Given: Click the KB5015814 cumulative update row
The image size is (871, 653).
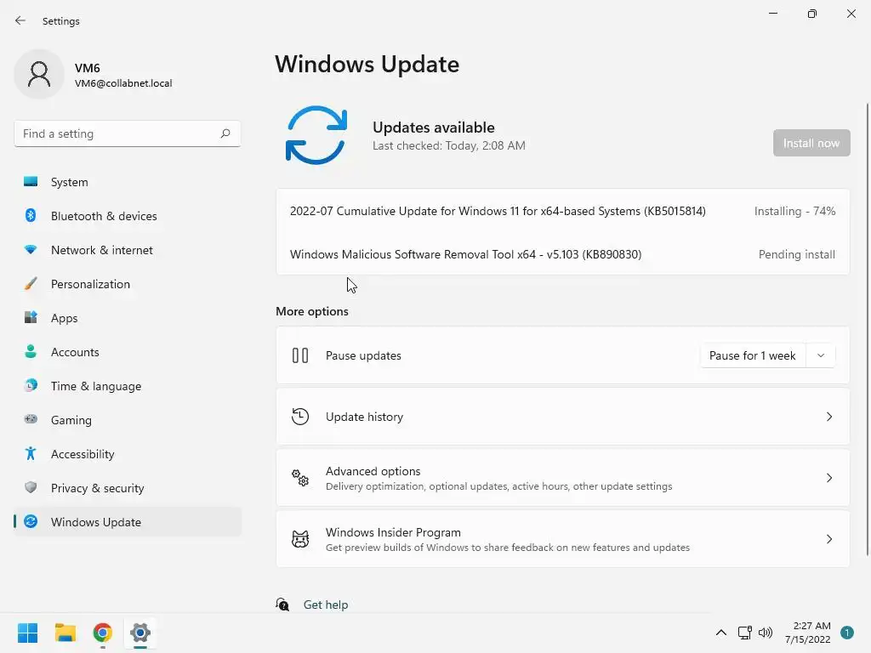Looking at the screenshot, I should click(563, 211).
